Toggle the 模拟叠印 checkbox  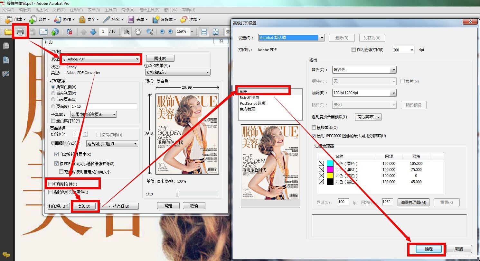[x=314, y=128]
